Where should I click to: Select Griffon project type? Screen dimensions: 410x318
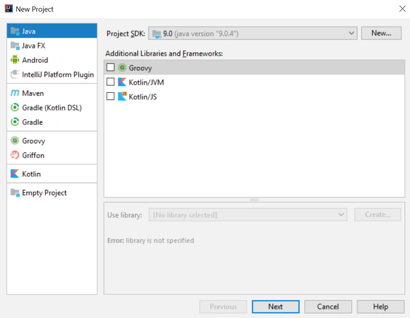coord(52,155)
